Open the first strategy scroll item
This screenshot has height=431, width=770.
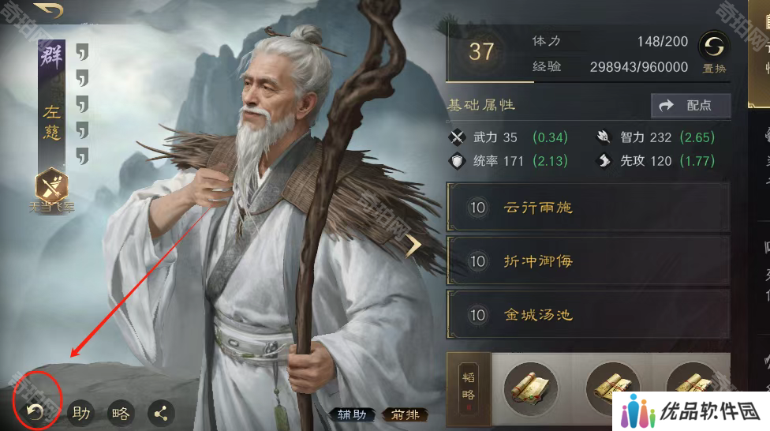531,389
